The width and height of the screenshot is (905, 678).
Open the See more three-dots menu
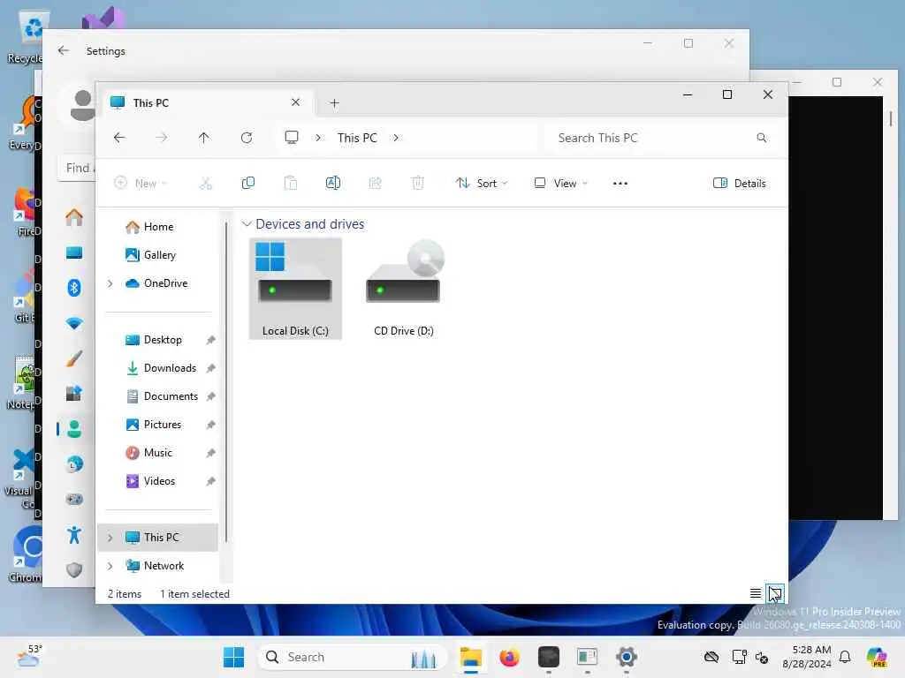point(620,184)
